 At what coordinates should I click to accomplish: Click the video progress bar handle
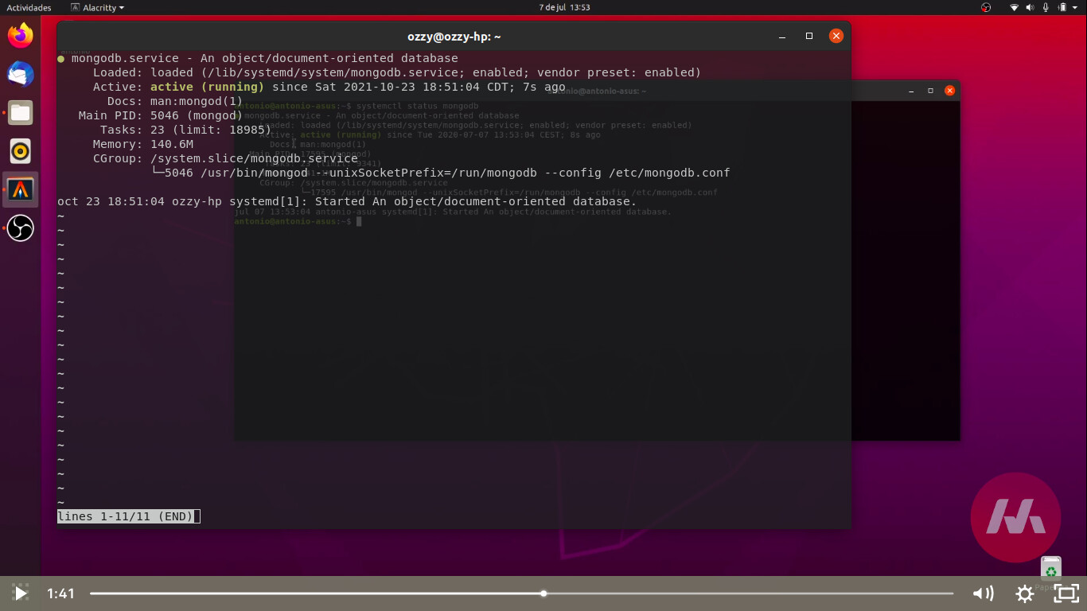[x=543, y=593]
